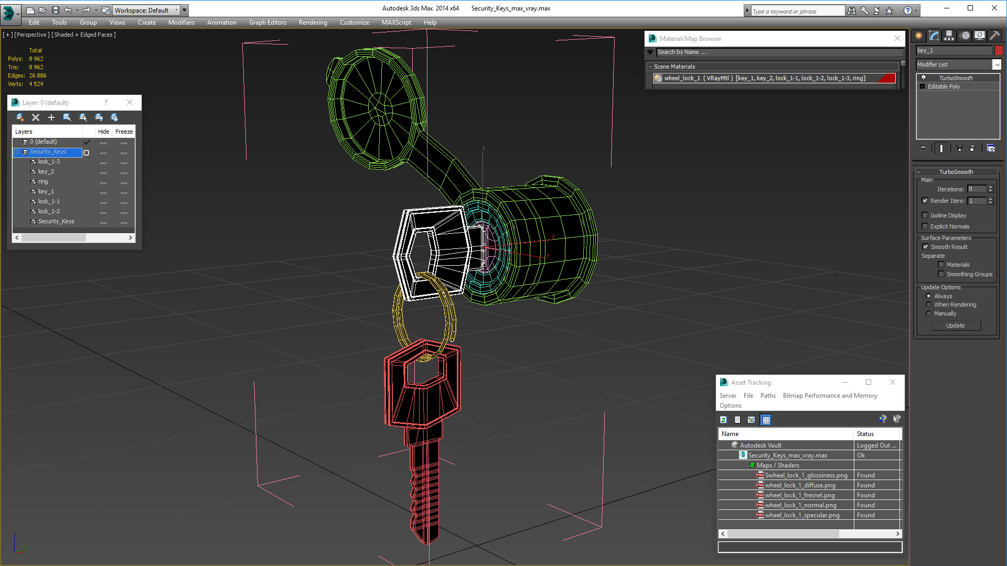
Task: Click Create New Layer plus icon
Action: pos(51,117)
